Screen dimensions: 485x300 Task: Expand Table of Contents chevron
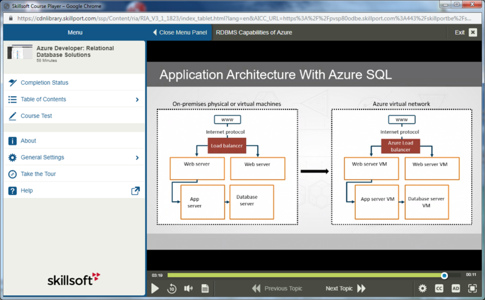(x=137, y=99)
